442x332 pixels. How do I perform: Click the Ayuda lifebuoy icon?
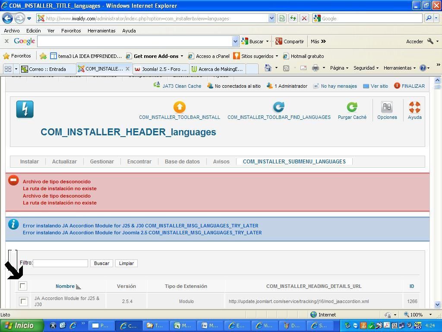click(415, 107)
